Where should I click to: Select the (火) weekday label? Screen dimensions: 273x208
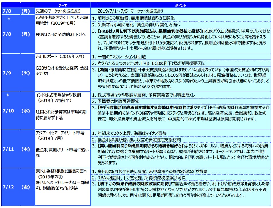[26, 73]
